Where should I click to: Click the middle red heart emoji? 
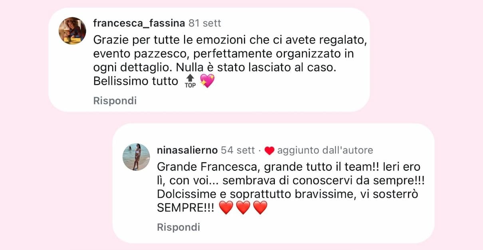(243, 207)
